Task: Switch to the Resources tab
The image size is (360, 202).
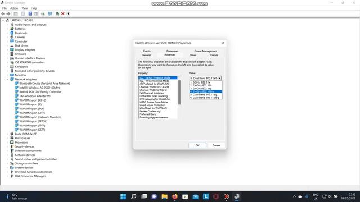Action: [x=173, y=51]
